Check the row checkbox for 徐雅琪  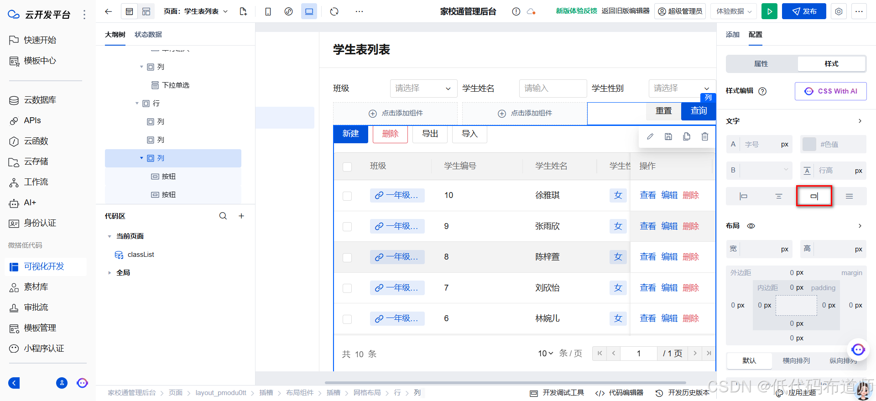[347, 196]
